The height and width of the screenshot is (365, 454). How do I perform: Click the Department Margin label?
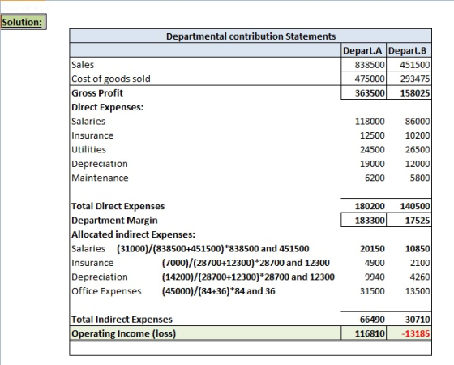pos(114,221)
